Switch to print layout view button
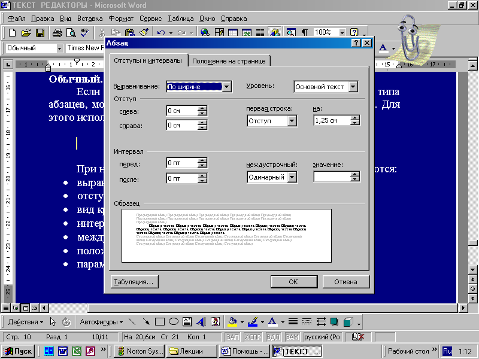 [25, 308]
